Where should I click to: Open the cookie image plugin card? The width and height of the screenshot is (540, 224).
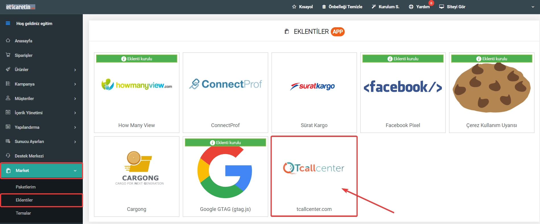coord(492,87)
